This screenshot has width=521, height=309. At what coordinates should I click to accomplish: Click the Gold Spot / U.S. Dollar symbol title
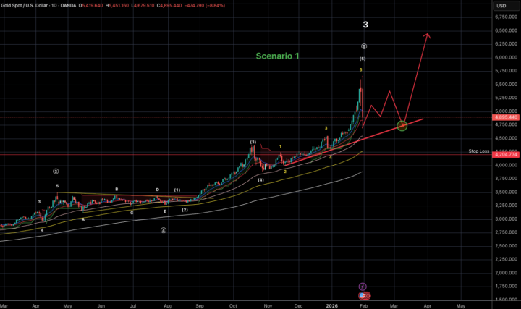tap(25, 6)
